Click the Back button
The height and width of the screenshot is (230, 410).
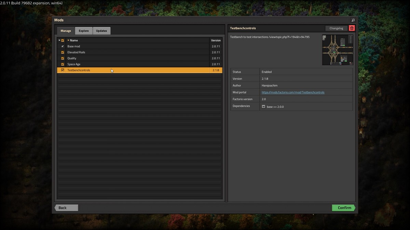[x=66, y=208]
